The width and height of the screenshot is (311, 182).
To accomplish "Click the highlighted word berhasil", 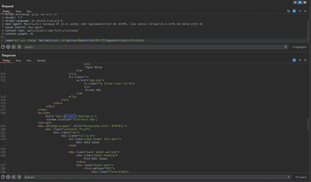I will pyautogui.click(x=70, y=116).
